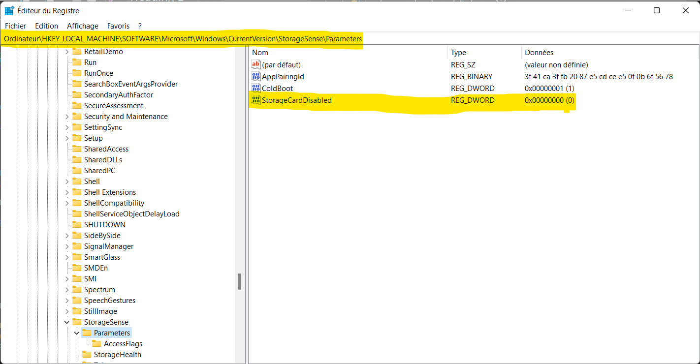Open the Affichage menu
This screenshot has width=700, height=364.
83,26
